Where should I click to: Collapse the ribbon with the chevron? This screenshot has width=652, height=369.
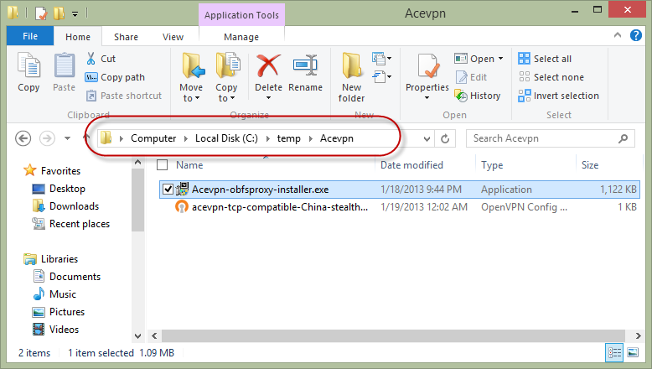click(x=618, y=35)
